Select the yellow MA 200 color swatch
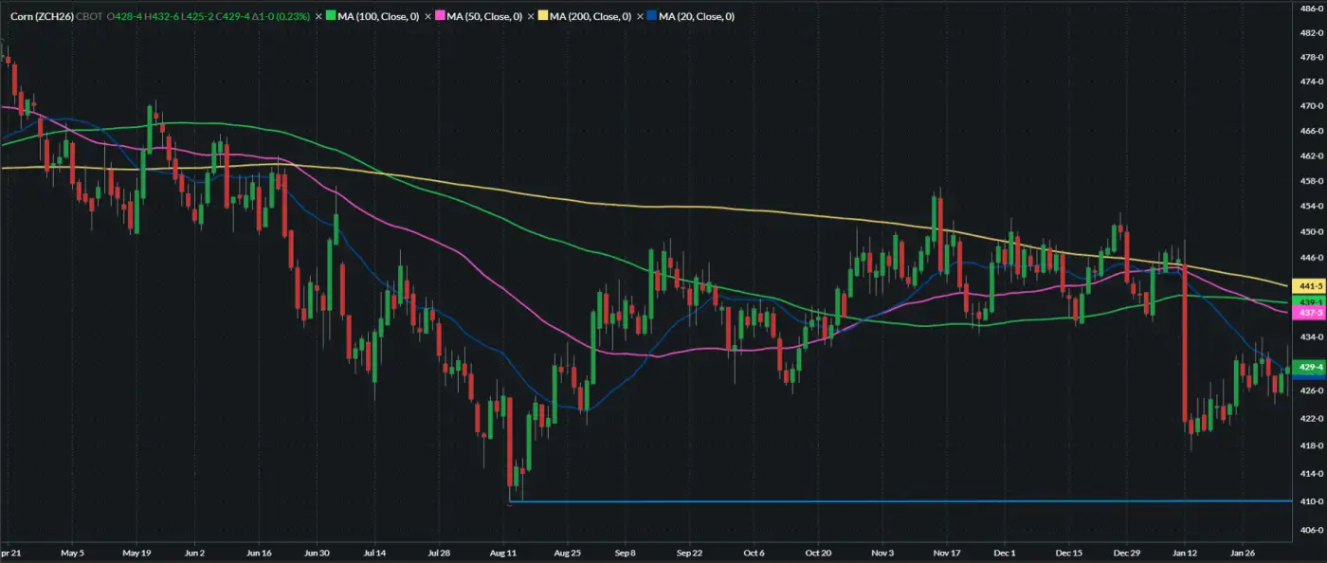Screen dimensions: 1327x563 click(544, 16)
